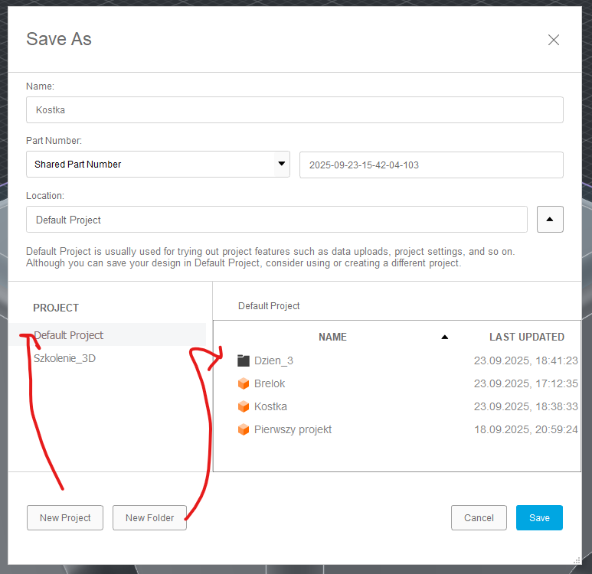Image resolution: width=592 pixels, height=574 pixels.
Task: Sort by the LAST UPDATED column header
Action: click(526, 337)
